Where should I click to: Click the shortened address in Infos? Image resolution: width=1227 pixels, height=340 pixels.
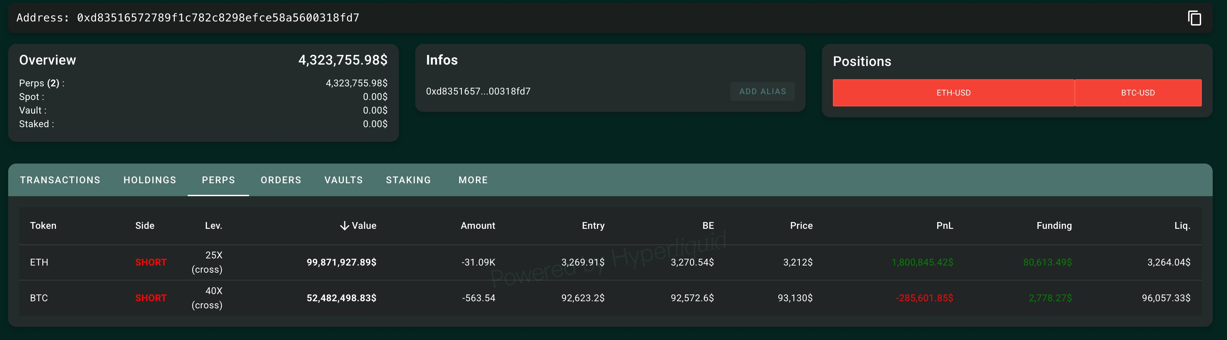pyautogui.click(x=478, y=91)
